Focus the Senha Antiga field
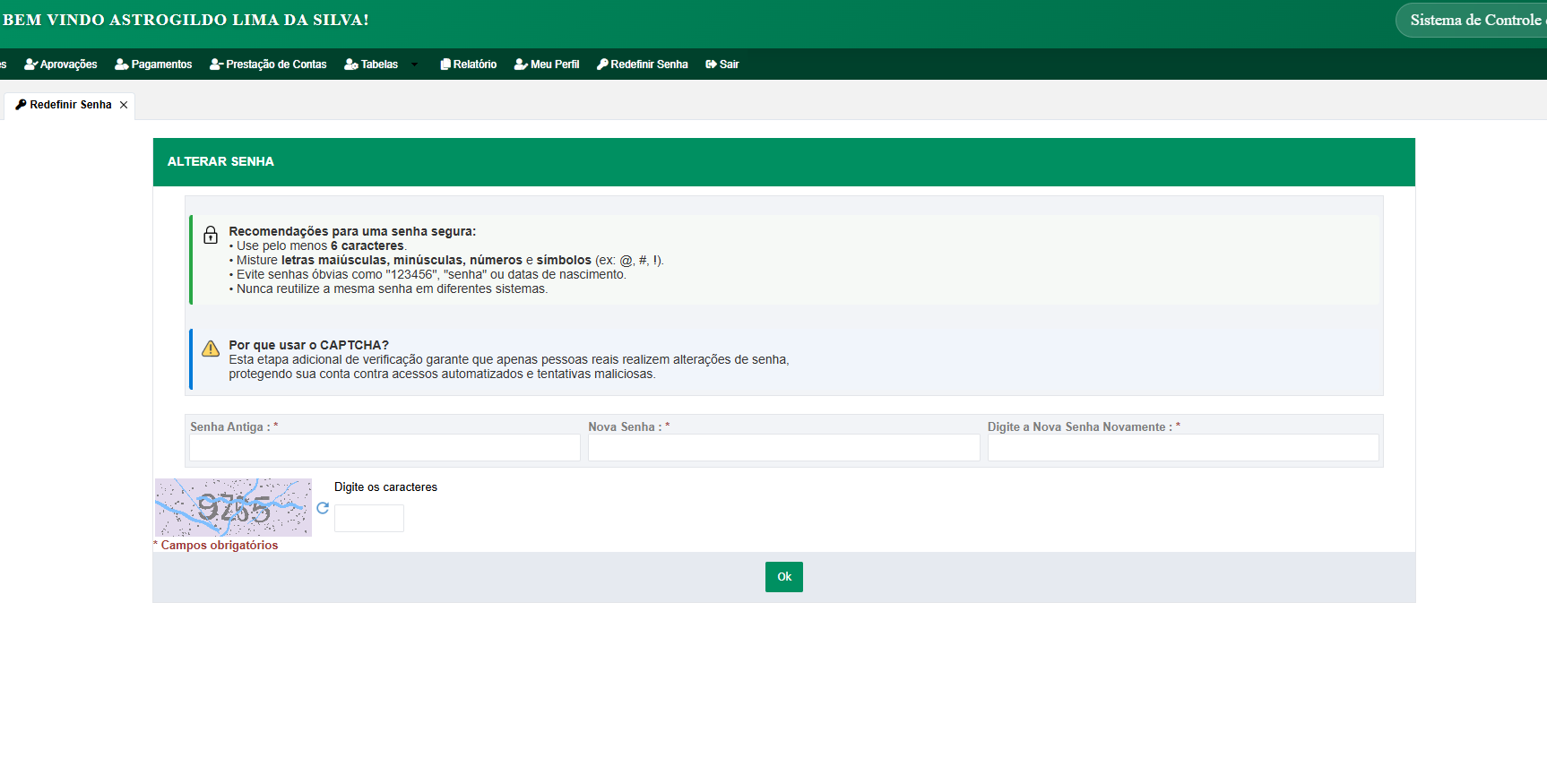This screenshot has height=775, width=1547. [x=385, y=447]
